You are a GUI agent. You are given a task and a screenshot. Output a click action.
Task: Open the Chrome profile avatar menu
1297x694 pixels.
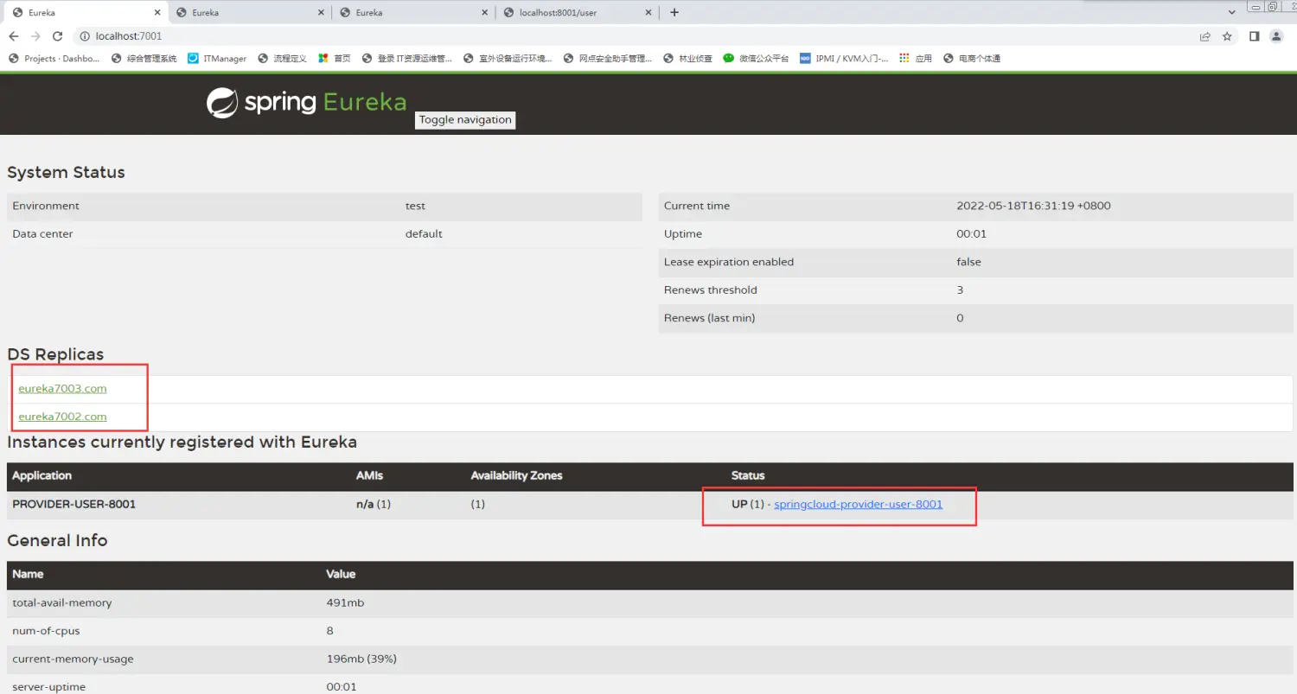pyautogui.click(x=1276, y=36)
